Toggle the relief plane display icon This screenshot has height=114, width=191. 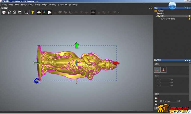[39, 12]
